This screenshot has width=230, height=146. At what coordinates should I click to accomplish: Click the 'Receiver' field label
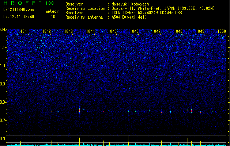(74, 13)
